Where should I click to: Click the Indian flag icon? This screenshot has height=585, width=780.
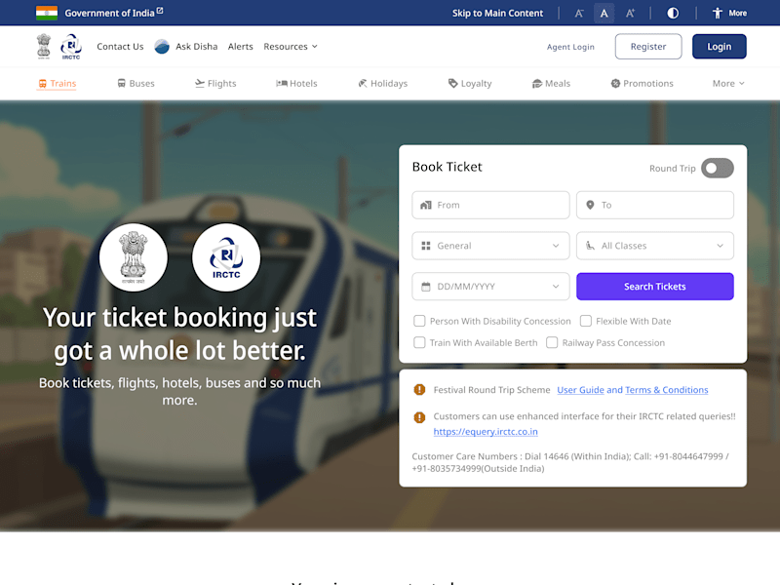pos(47,13)
